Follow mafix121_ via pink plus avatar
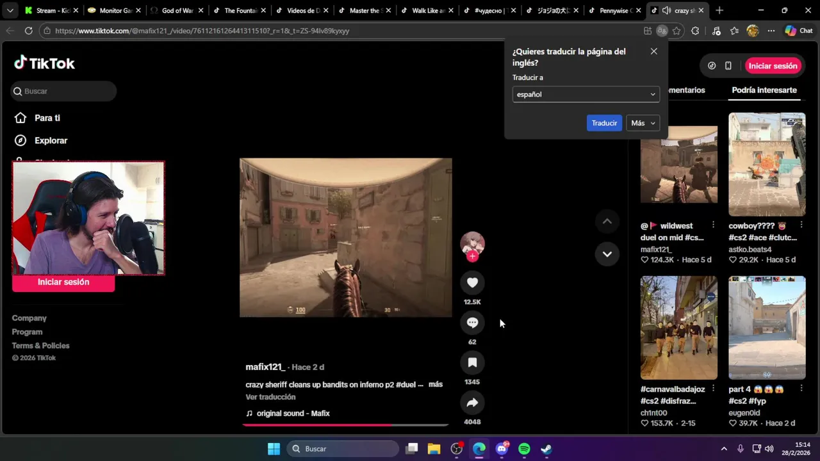 pyautogui.click(x=472, y=256)
